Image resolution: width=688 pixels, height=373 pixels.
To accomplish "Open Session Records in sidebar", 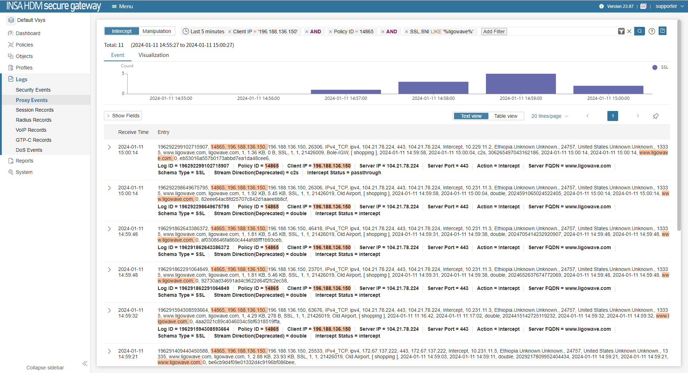I will [x=35, y=110].
